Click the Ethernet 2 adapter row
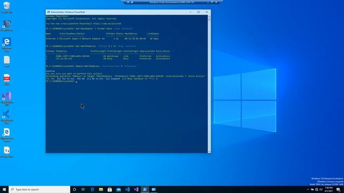The height and width of the screenshot is (193, 344). point(102,39)
